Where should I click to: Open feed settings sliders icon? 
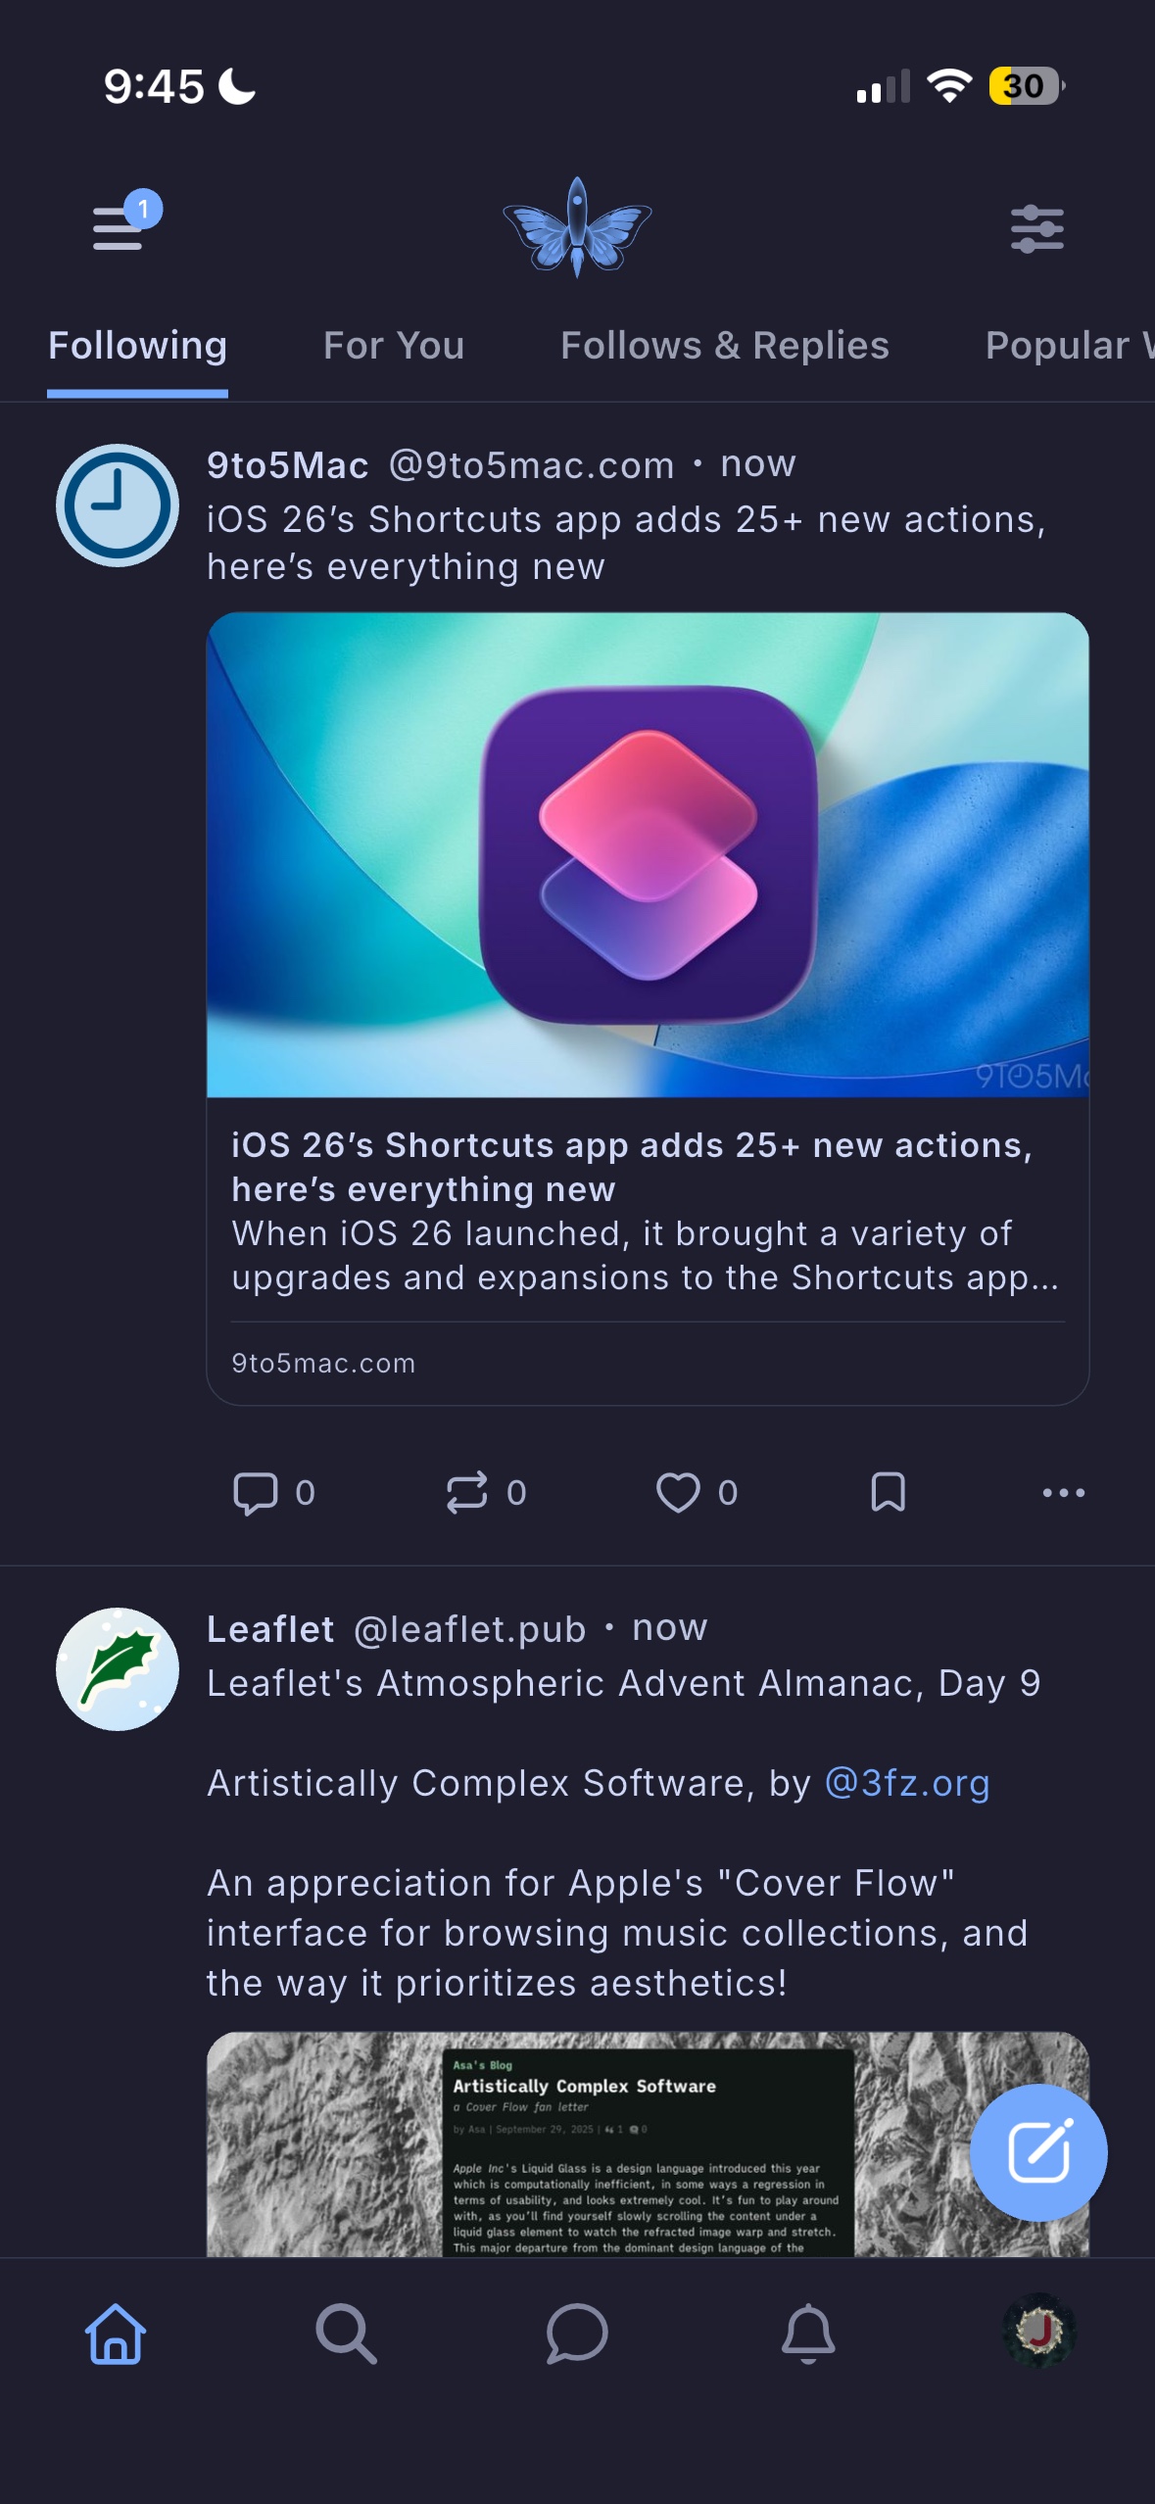pos(1036,229)
